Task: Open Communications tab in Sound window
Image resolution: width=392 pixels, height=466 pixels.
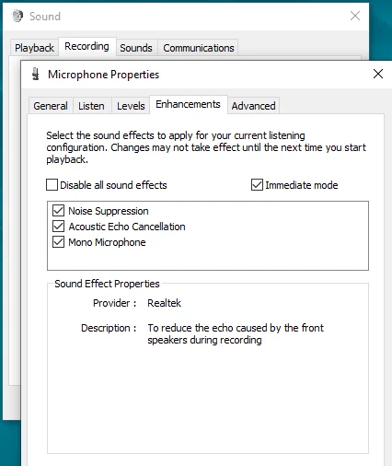Action: click(199, 48)
